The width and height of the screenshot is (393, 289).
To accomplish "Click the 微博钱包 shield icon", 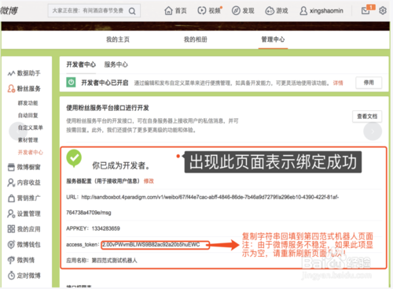I will click(11, 245).
